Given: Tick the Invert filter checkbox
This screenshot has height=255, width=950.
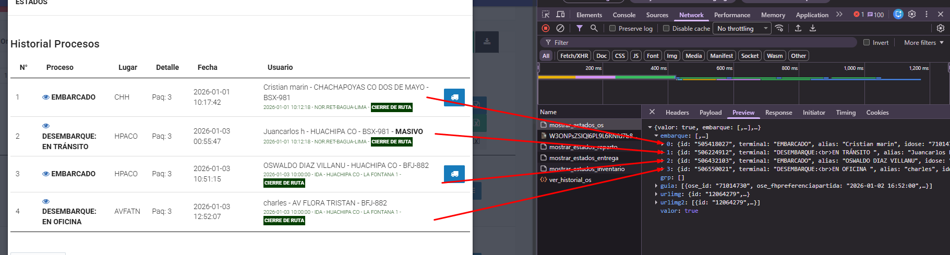Looking at the screenshot, I should click(867, 43).
